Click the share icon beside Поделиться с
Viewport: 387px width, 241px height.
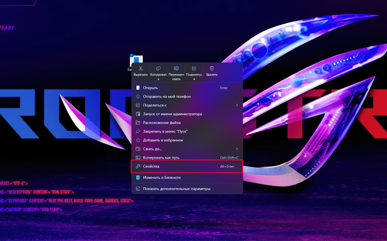pos(138,105)
